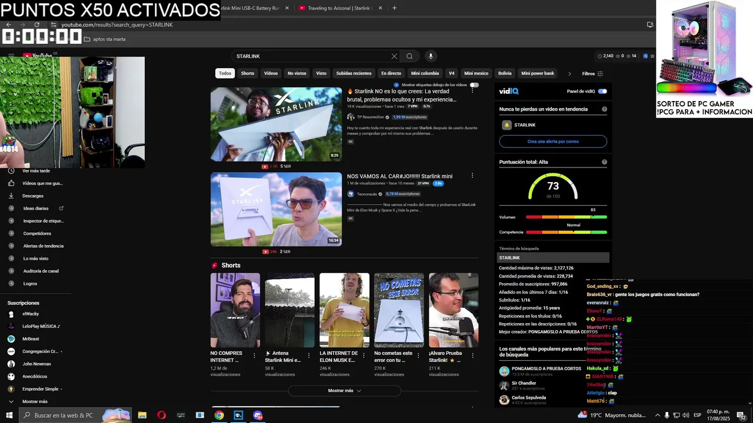This screenshot has height=423, width=753.
Task: Open the Filtros filter options
Action: (592, 73)
